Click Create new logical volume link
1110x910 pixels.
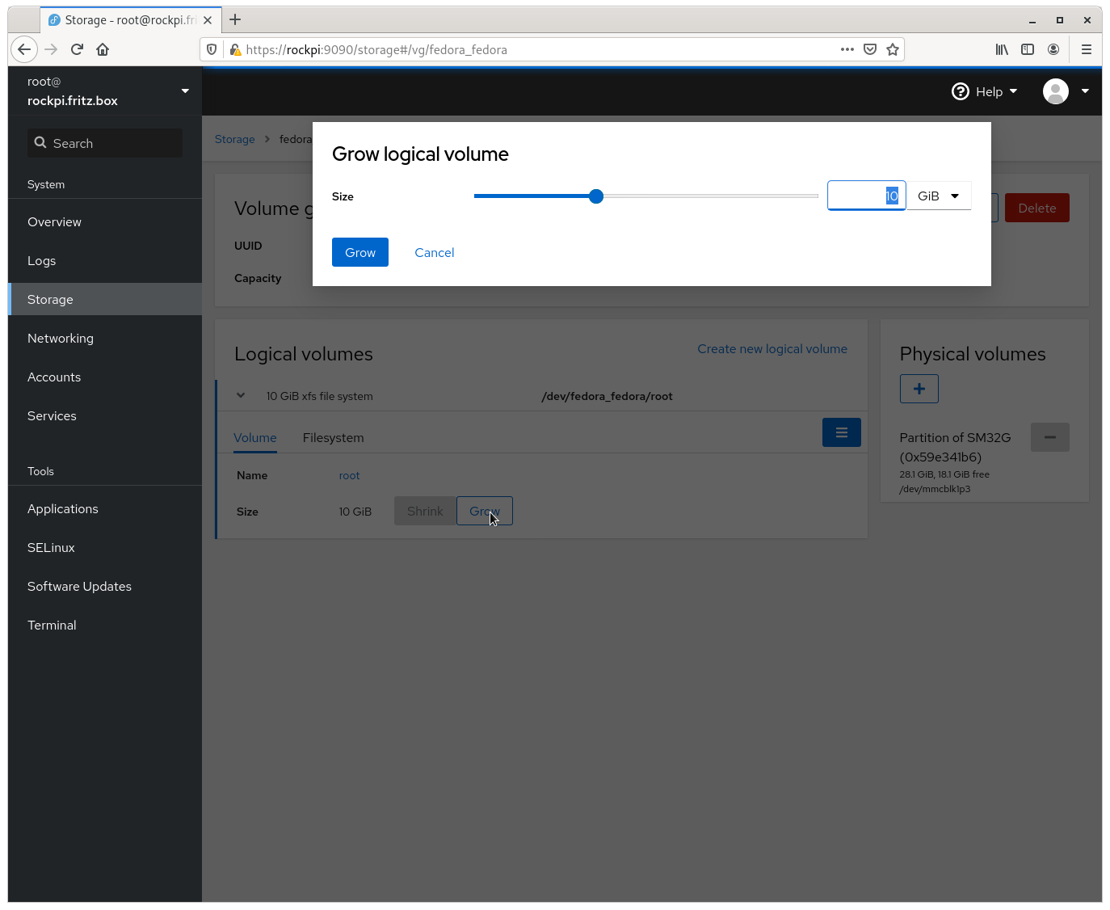tap(772, 349)
